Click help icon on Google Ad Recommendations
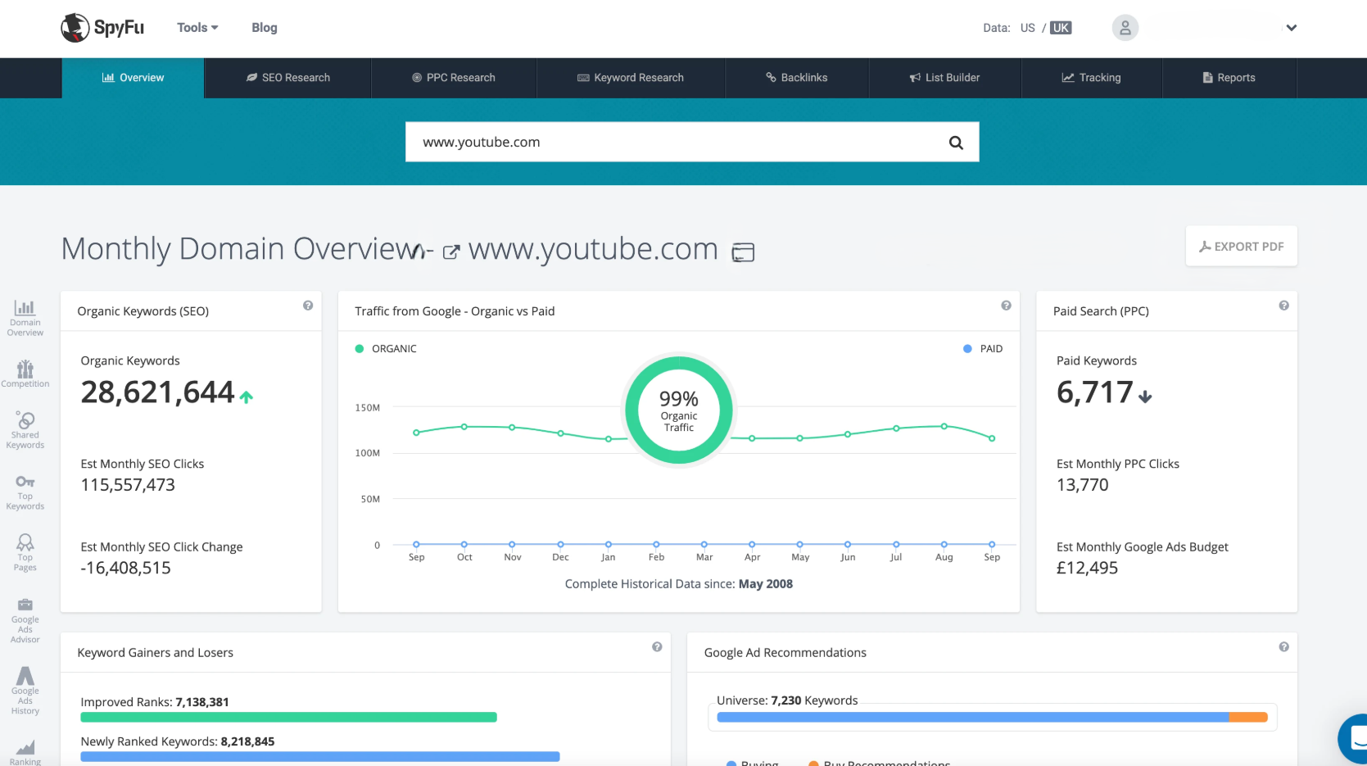Screen dimensions: 1367x766 click(1283, 647)
